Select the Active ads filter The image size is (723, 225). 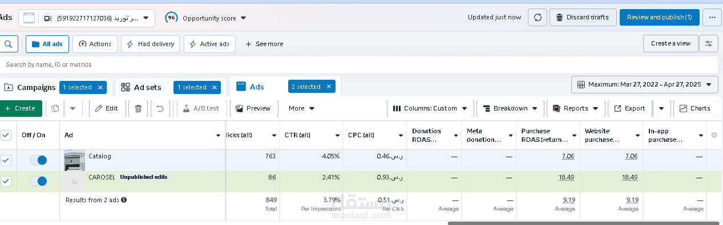[209, 44]
